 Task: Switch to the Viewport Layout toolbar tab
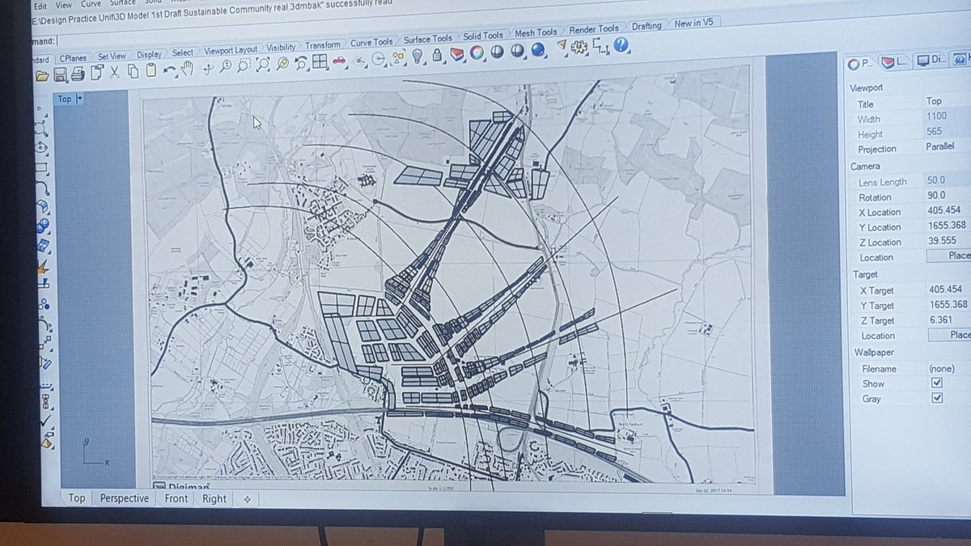231,50
